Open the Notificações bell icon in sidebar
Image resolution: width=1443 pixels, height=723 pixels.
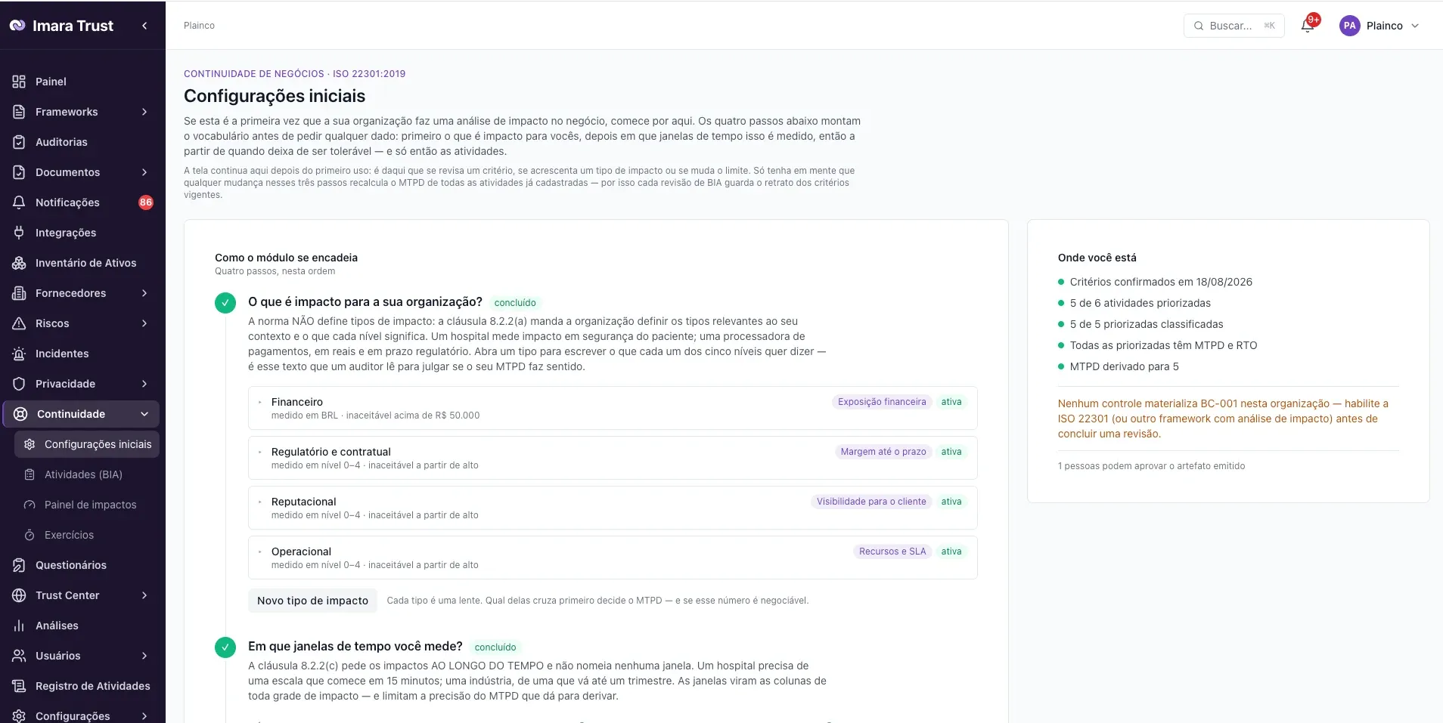pos(19,202)
